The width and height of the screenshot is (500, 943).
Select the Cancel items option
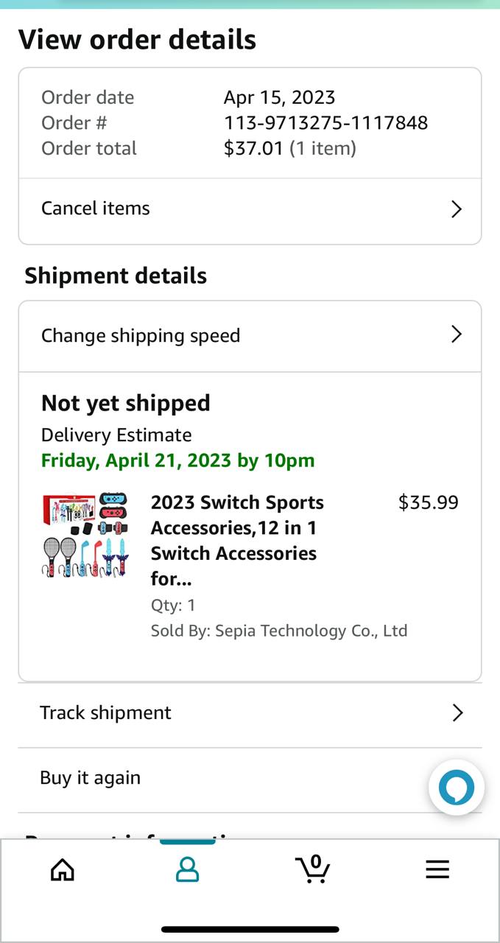click(96, 208)
